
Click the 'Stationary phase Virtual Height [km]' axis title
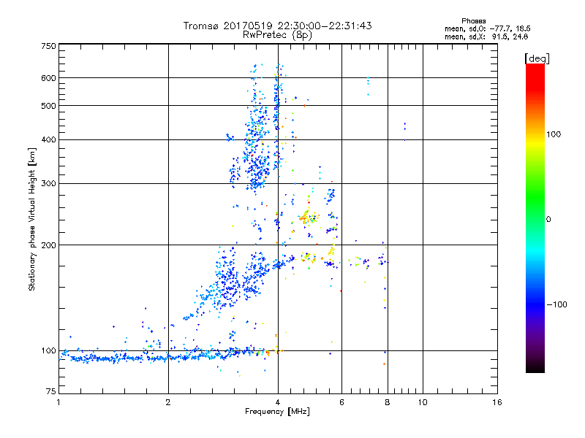pyautogui.click(x=32, y=219)
